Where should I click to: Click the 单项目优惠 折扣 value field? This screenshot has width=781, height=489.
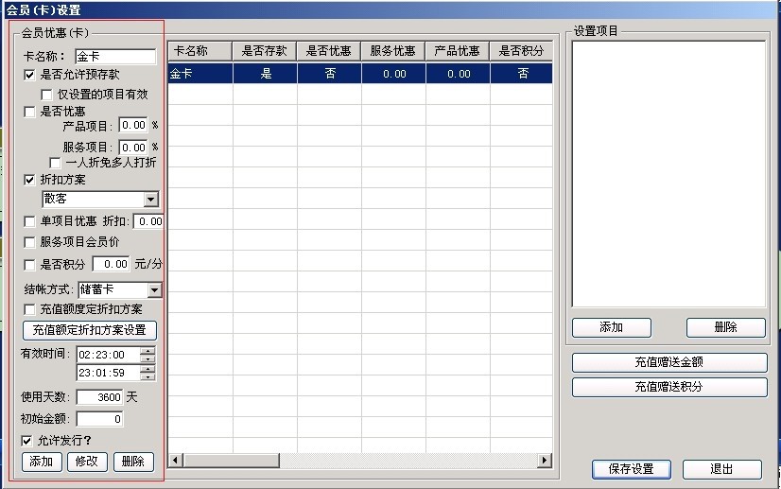pos(148,221)
